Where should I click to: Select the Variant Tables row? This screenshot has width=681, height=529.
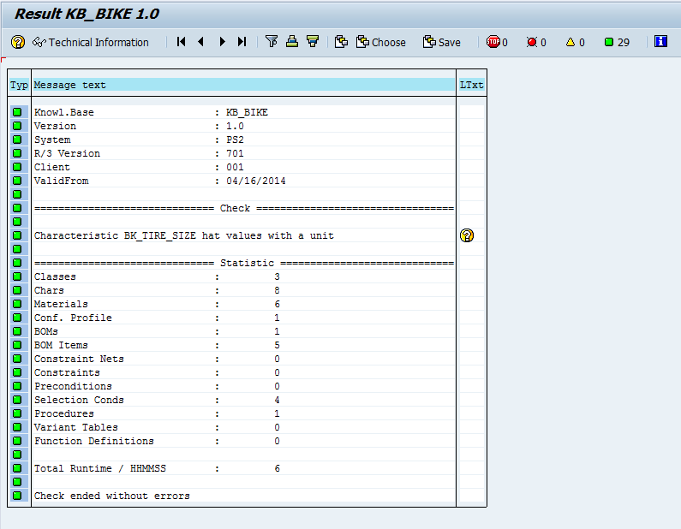point(243,427)
